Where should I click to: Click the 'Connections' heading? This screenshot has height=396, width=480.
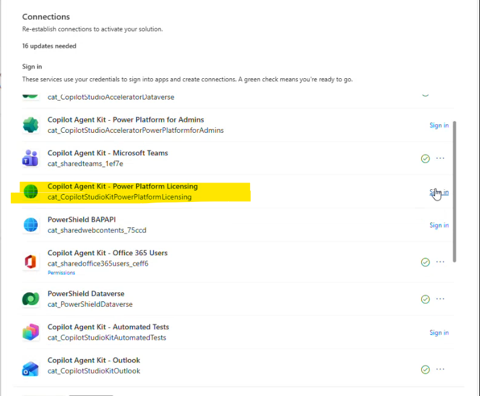pyautogui.click(x=46, y=17)
